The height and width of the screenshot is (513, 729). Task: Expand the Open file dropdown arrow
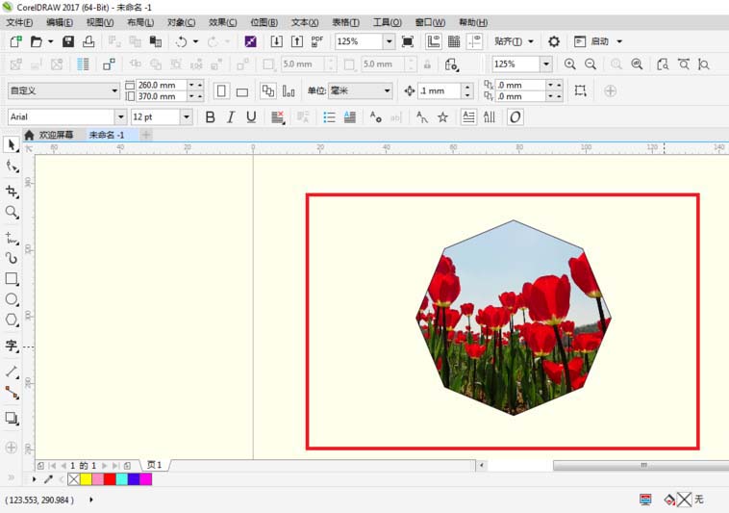pos(51,41)
